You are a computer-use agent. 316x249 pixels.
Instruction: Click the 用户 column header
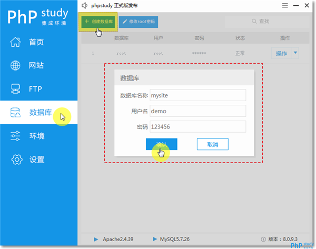(x=158, y=38)
